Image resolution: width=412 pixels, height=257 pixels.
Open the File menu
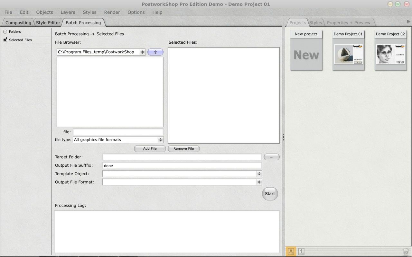(x=8, y=12)
